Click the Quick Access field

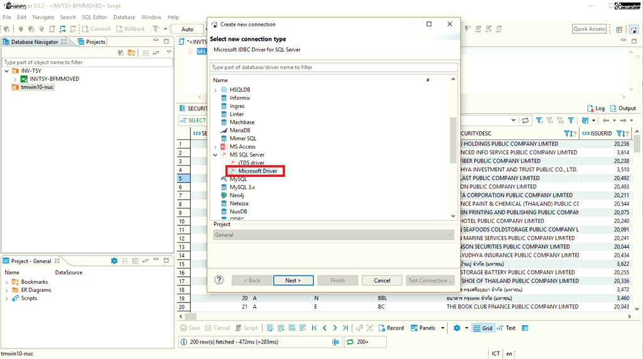coord(589,29)
